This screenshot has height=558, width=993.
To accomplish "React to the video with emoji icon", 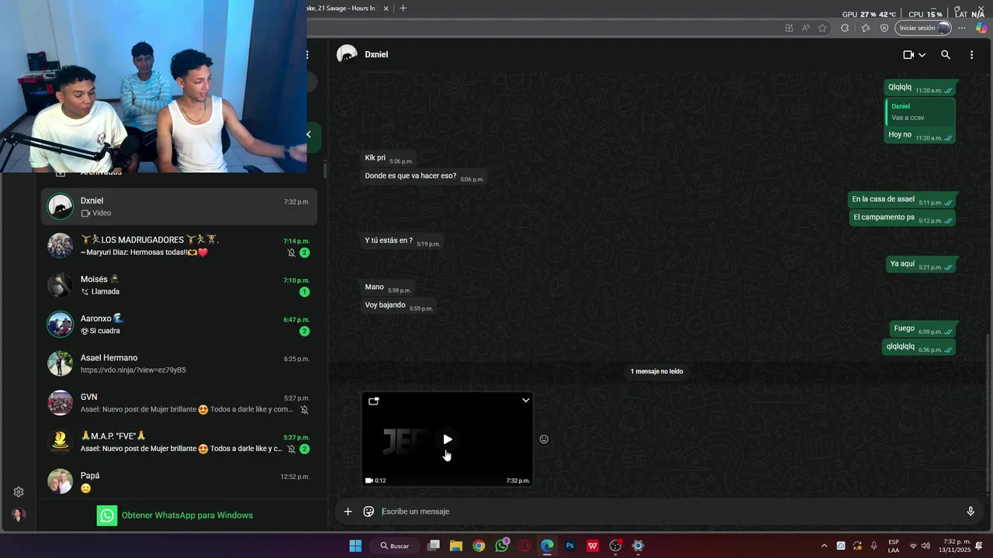I will pos(544,439).
